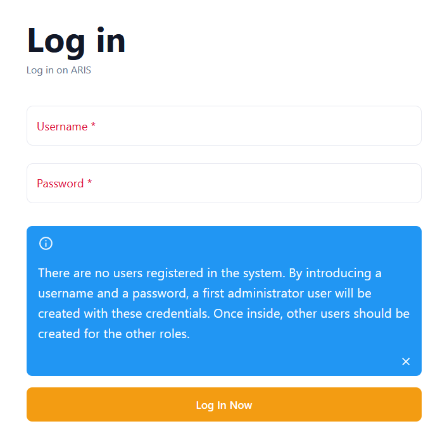Click the 'Once inside, other users' sentence

click(x=312, y=313)
